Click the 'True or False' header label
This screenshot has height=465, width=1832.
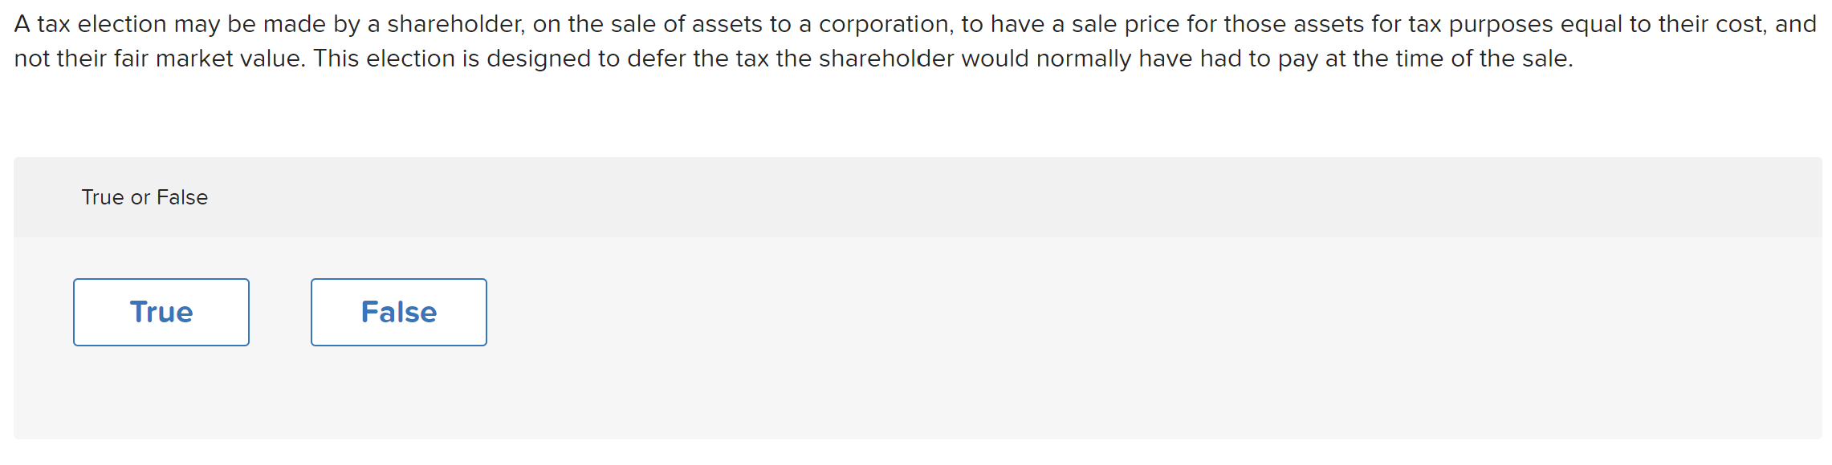point(145,196)
